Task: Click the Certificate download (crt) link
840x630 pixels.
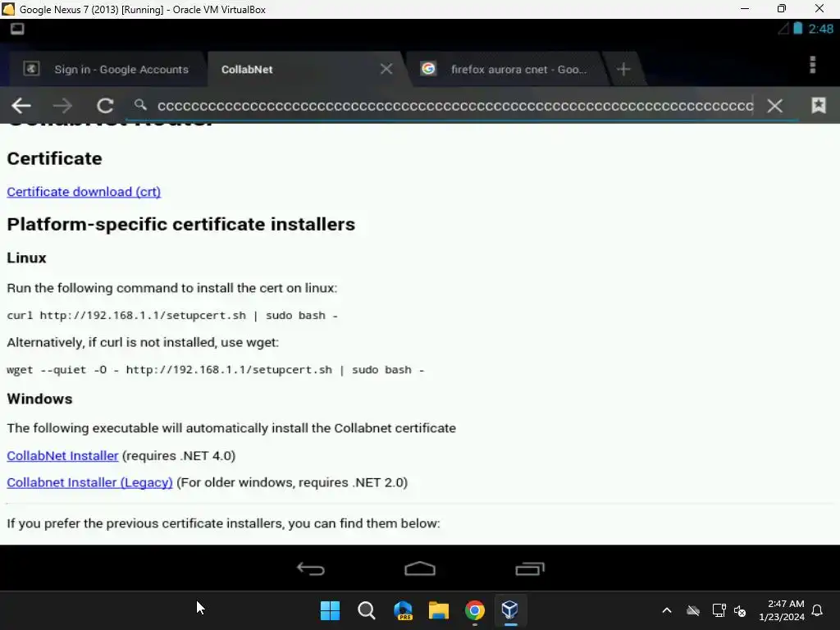Action: click(84, 192)
